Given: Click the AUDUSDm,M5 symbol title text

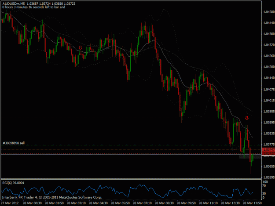Looking at the screenshot, I should point(14,4).
